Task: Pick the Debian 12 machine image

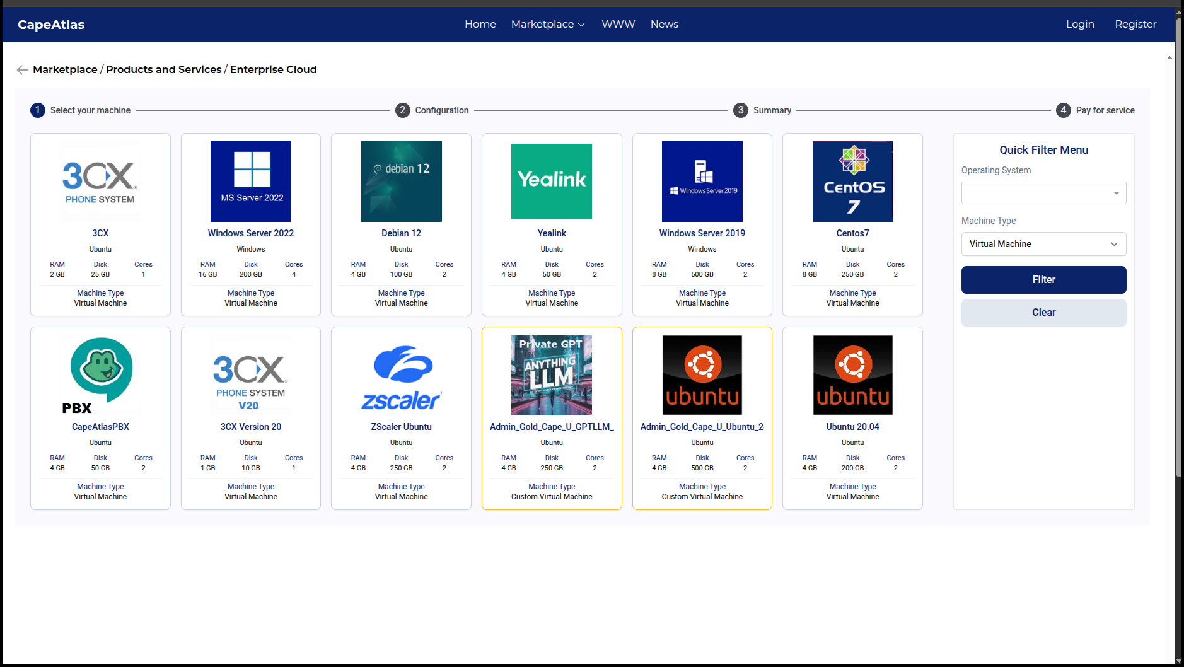Action: [x=402, y=182]
